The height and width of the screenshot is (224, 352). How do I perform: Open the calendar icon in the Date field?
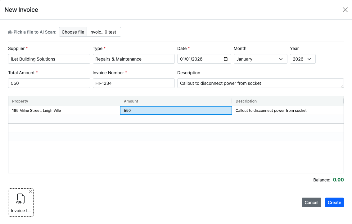point(226,59)
